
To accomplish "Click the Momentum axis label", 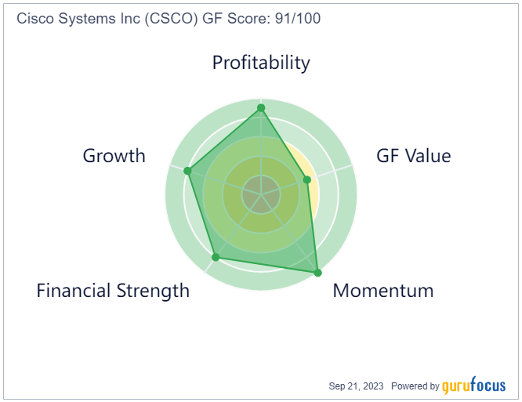I will click(383, 291).
